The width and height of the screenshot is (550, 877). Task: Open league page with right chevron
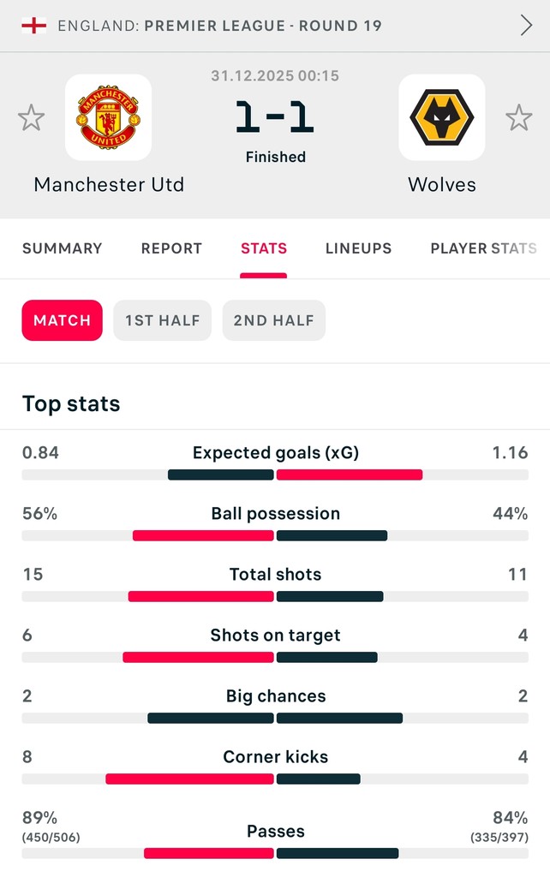pos(526,26)
